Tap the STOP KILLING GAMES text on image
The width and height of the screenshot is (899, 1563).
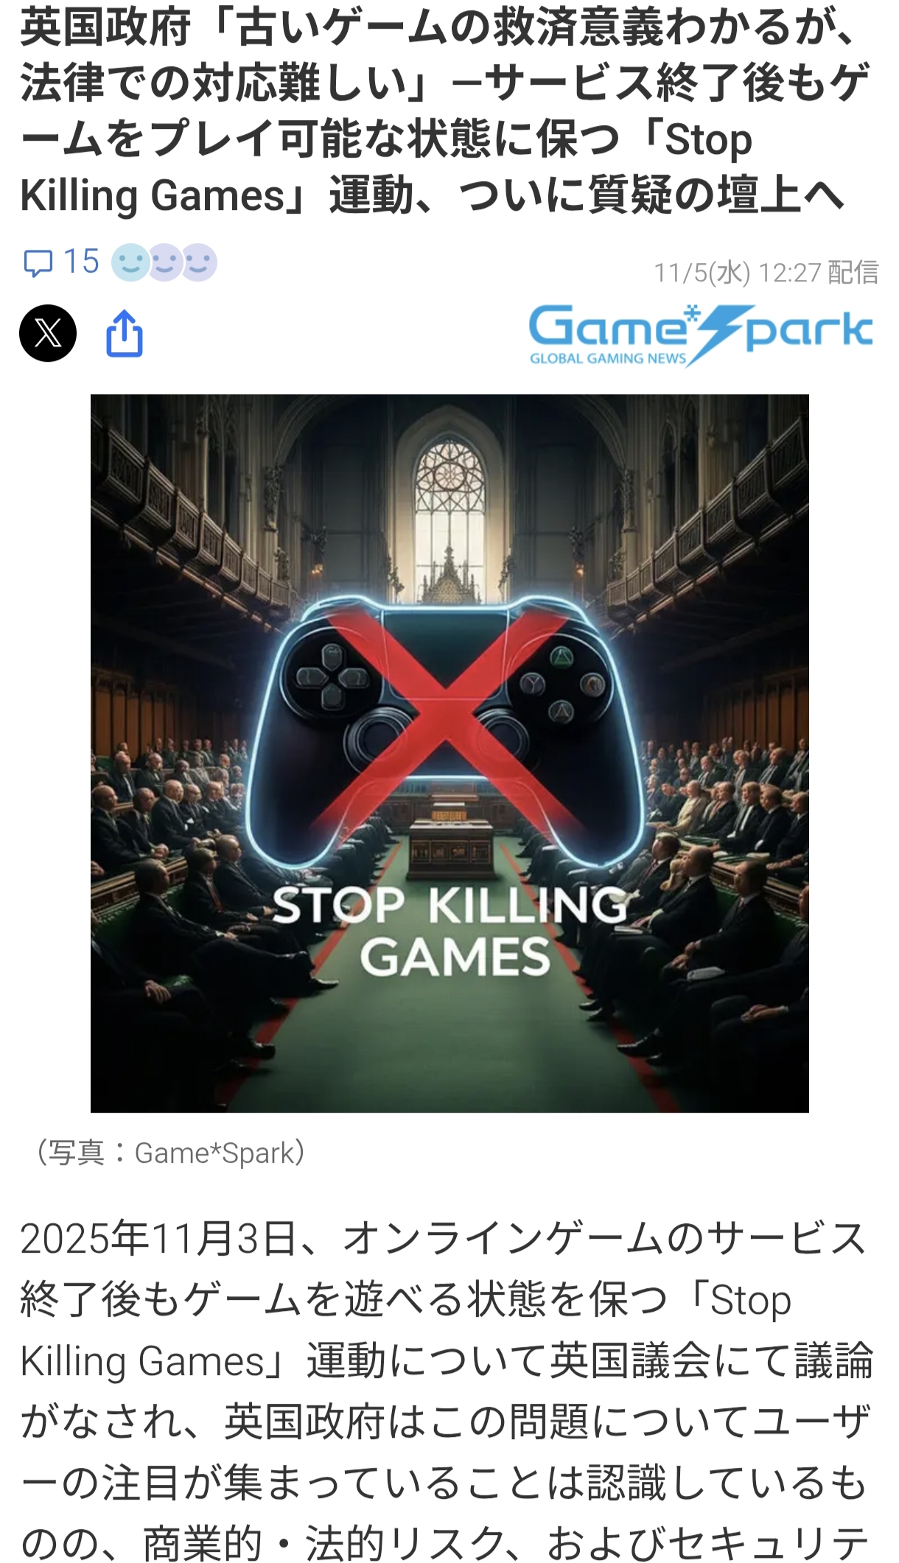pyautogui.click(x=451, y=931)
